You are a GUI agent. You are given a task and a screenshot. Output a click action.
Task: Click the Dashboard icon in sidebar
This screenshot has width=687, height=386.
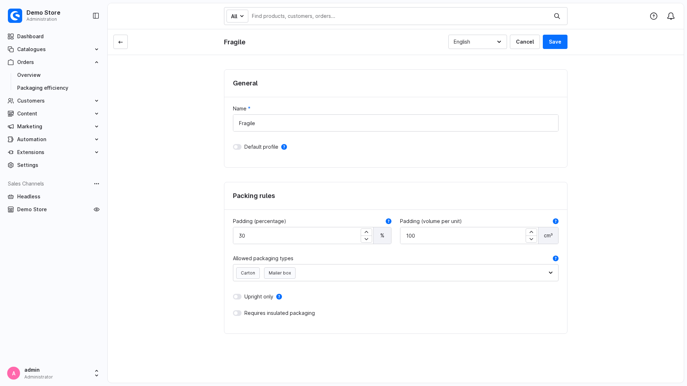pyautogui.click(x=11, y=36)
